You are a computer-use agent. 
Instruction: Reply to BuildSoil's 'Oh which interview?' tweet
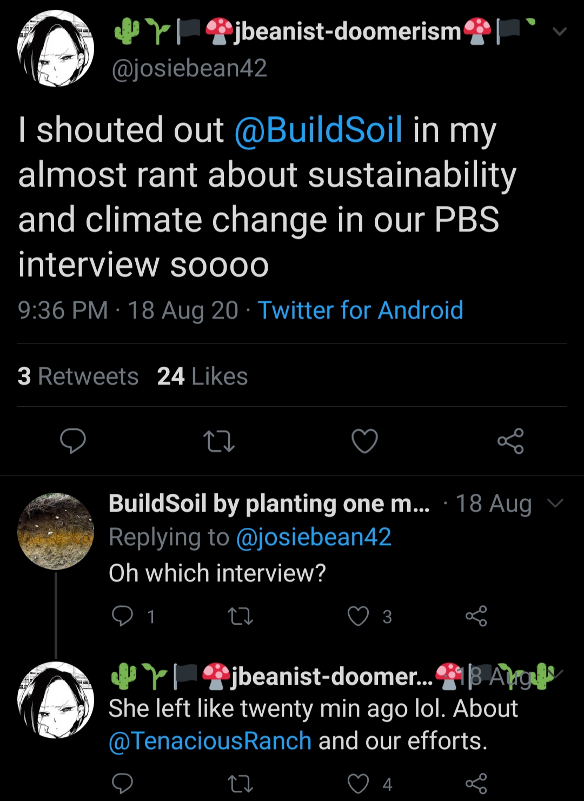[x=122, y=616]
